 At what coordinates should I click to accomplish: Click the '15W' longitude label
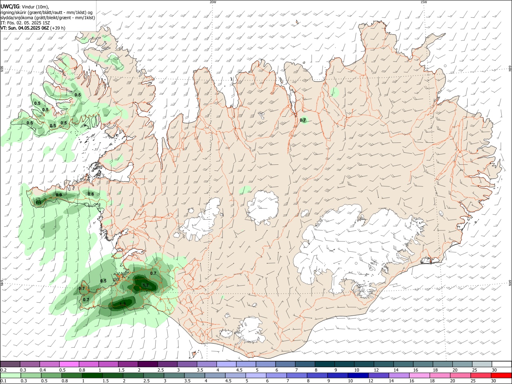[424, 2]
